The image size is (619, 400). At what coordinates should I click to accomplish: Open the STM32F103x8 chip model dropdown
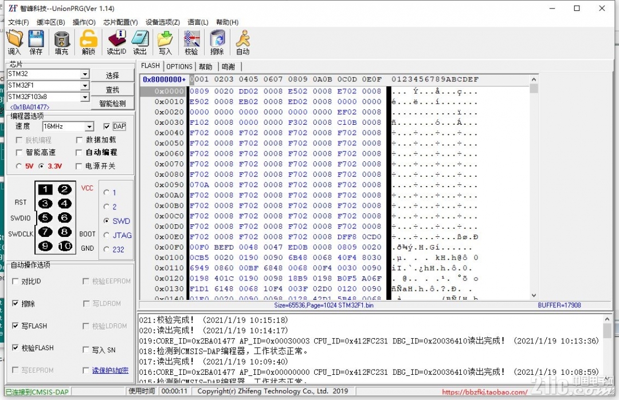click(x=85, y=97)
